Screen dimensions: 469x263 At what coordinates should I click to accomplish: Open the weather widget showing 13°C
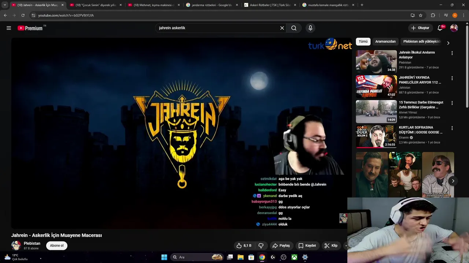click(x=15, y=257)
